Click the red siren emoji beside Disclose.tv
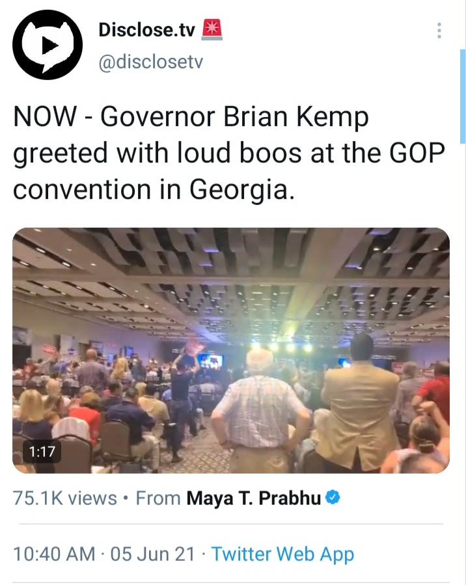Screen dimensions: 466x585 pos(212,30)
